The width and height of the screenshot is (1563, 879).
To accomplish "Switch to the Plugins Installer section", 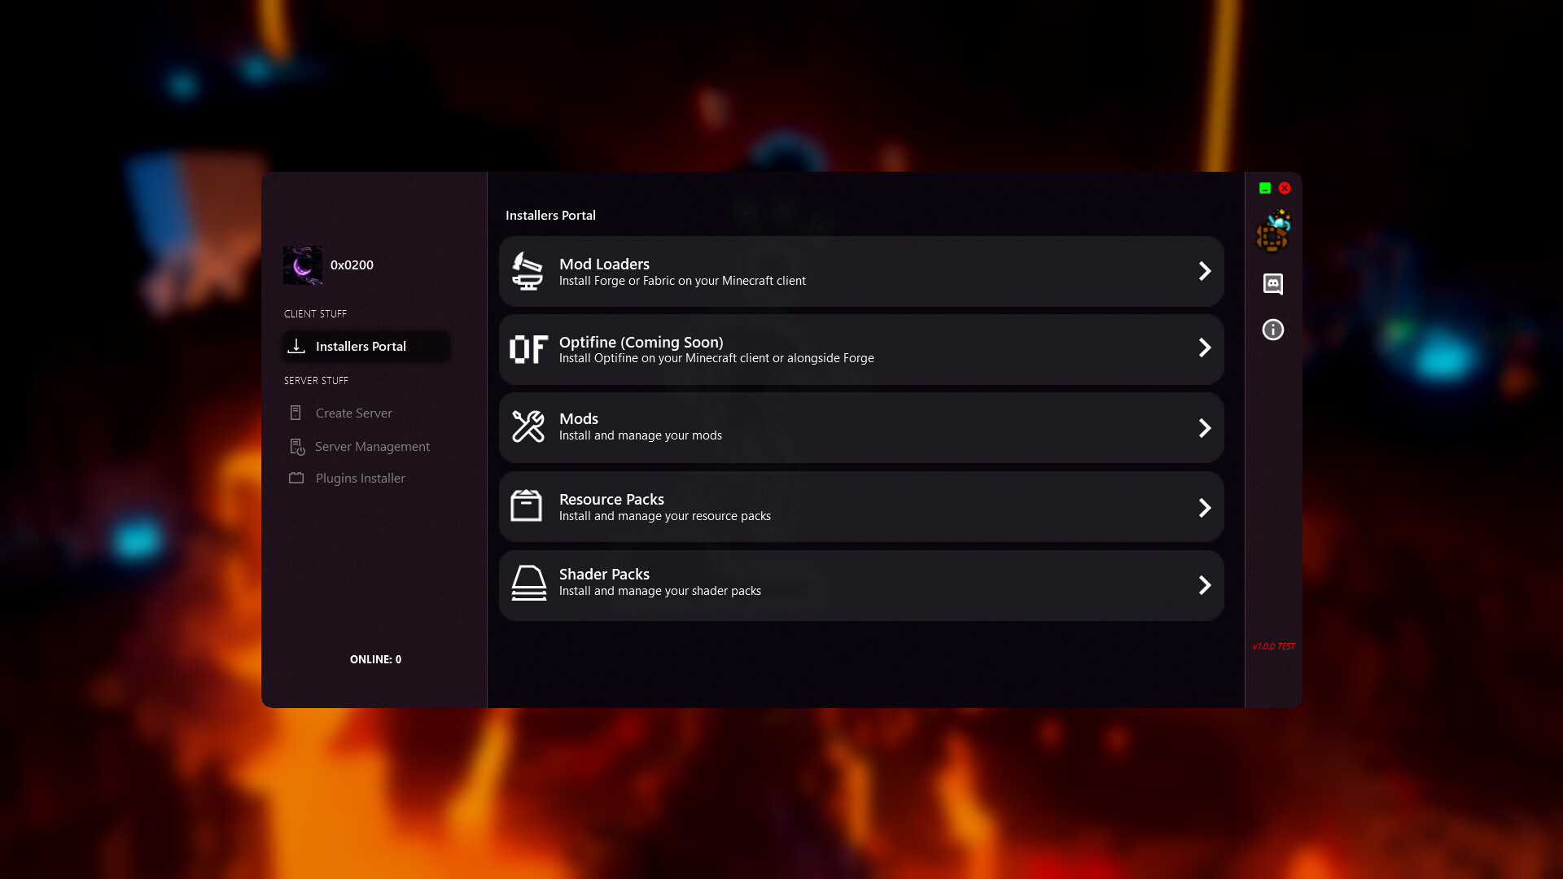I will 360,478.
